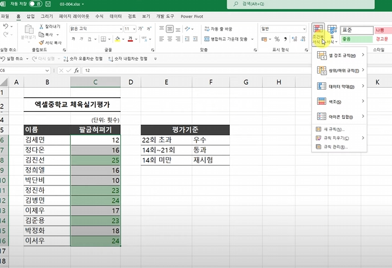Apply the Good (좋음) green cell style
Image resolution: width=392 pixels, height=268 pixels.
point(357,39)
